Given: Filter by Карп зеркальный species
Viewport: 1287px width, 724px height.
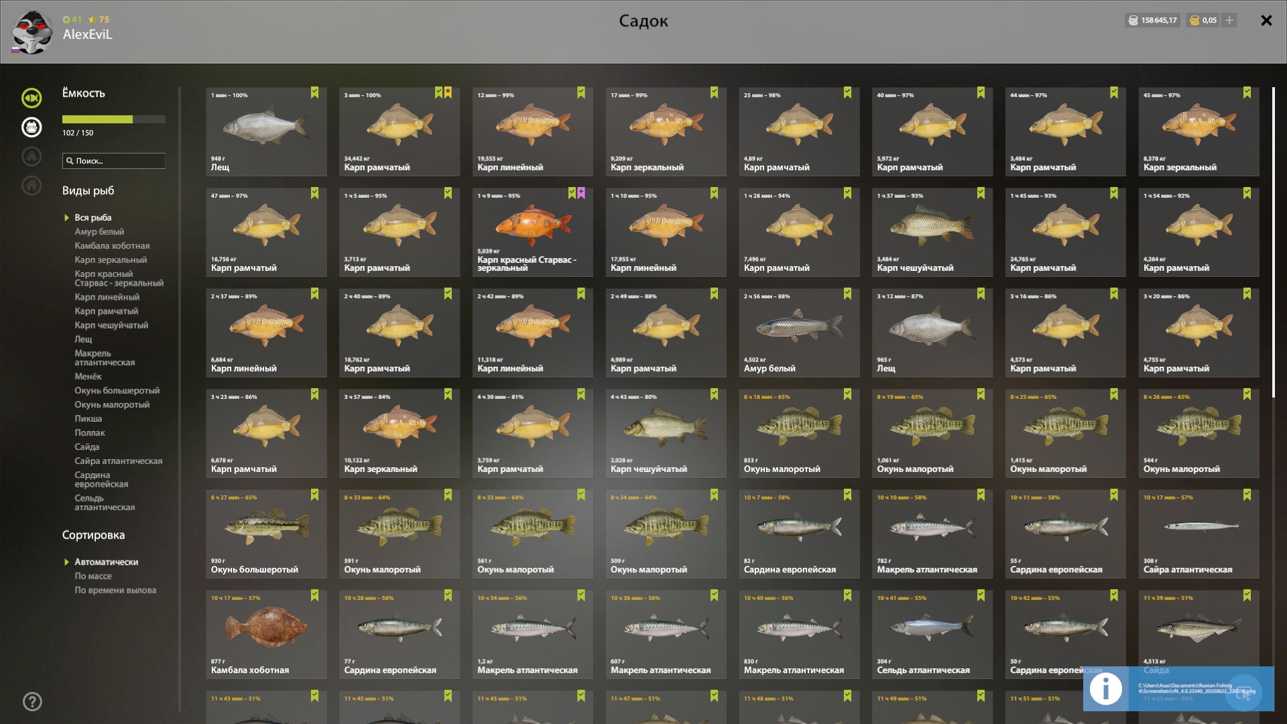Looking at the screenshot, I should [111, 259].
